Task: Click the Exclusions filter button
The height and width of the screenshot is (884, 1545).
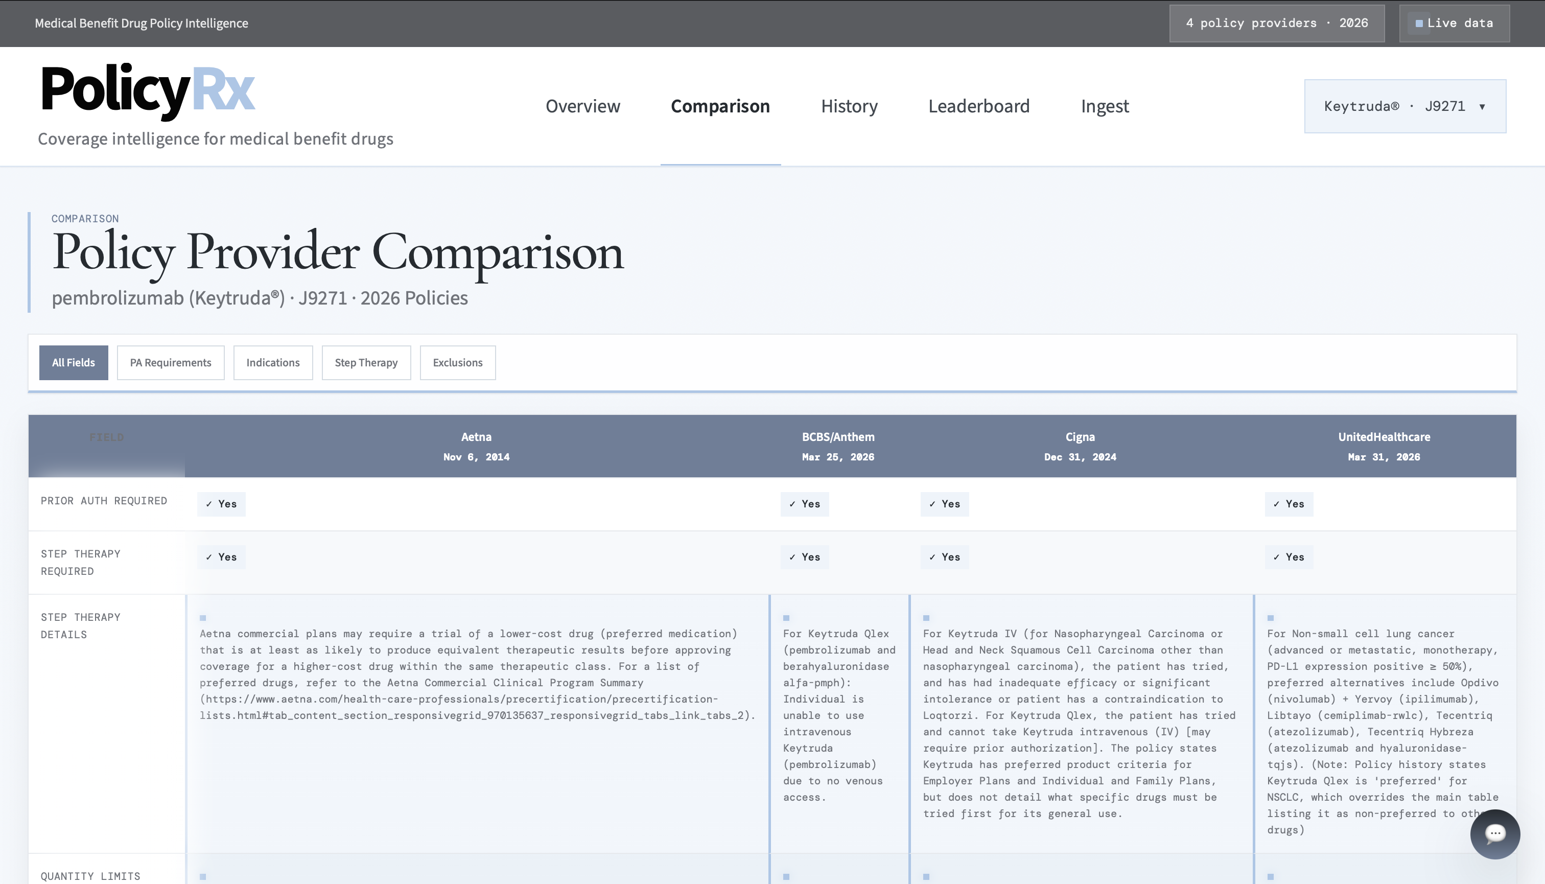Action: tap(457, 362)
